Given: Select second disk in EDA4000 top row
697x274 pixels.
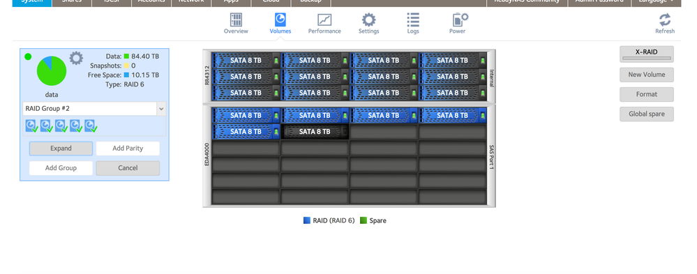Looking at the screenshot, I should click(x=315, y=116).
